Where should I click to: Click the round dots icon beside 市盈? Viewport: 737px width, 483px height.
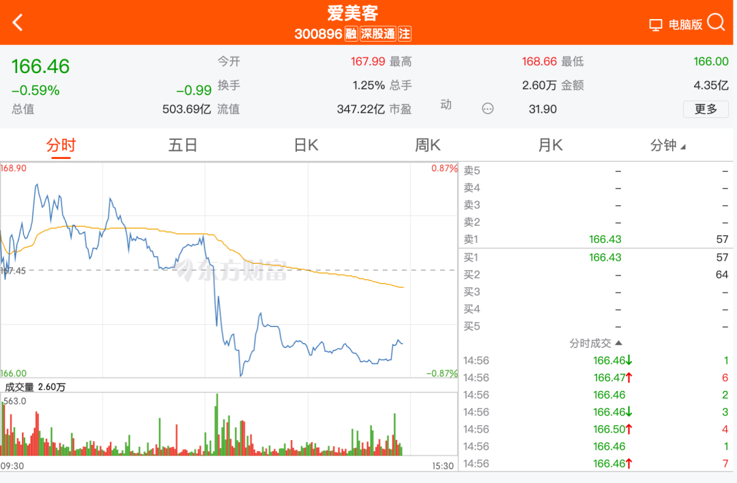(x=487, y=108)
